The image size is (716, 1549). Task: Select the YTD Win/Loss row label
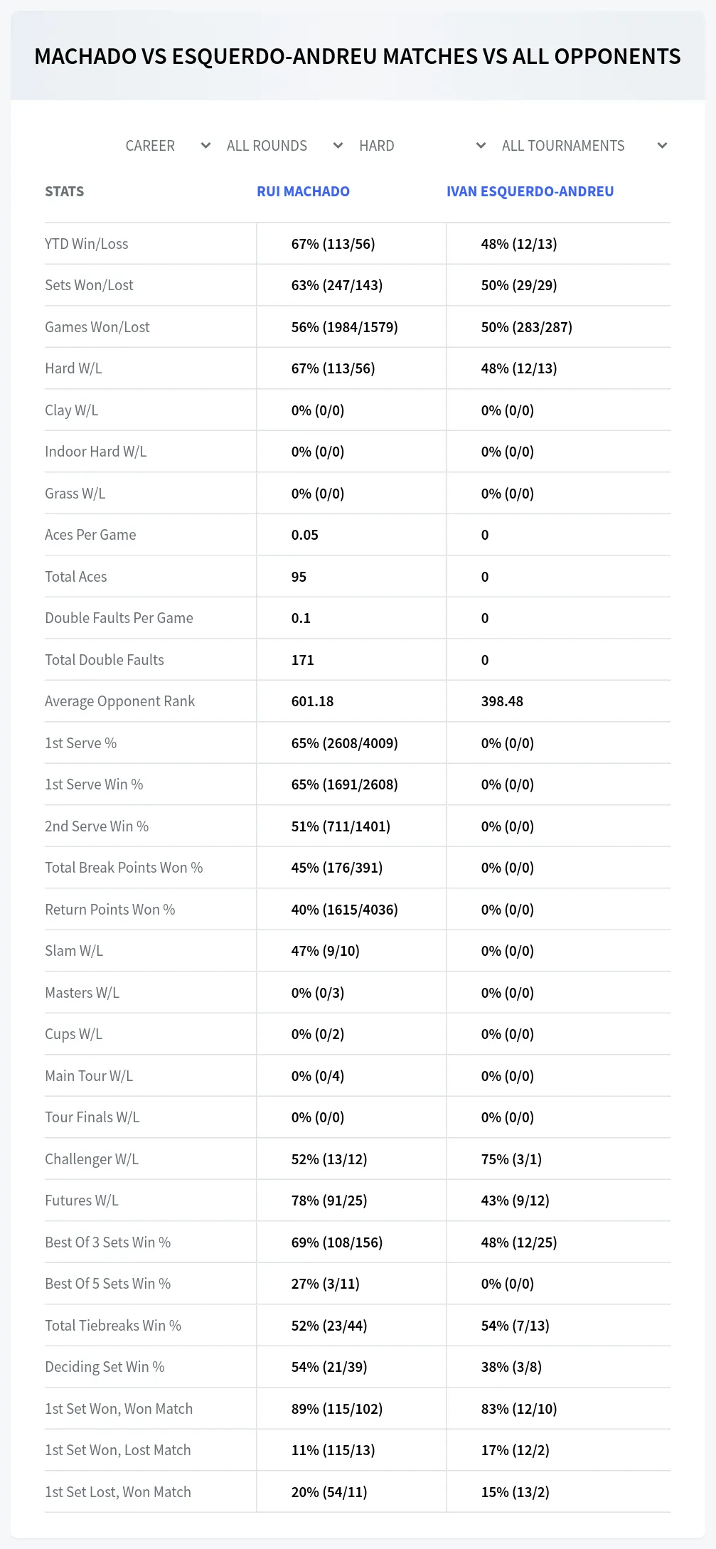(x=87, y=244)
